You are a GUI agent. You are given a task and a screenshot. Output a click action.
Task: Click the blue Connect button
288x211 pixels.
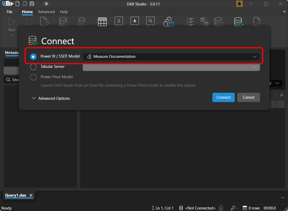click(x=223, y=97)
